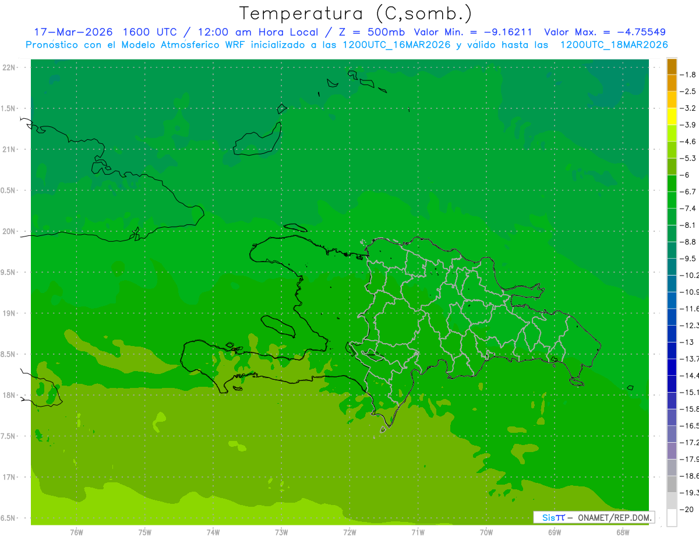Image resolution: width=699 pixels, height=540 pixels.
Task: Click the "75W" longitude label
Action: [145, 532]
